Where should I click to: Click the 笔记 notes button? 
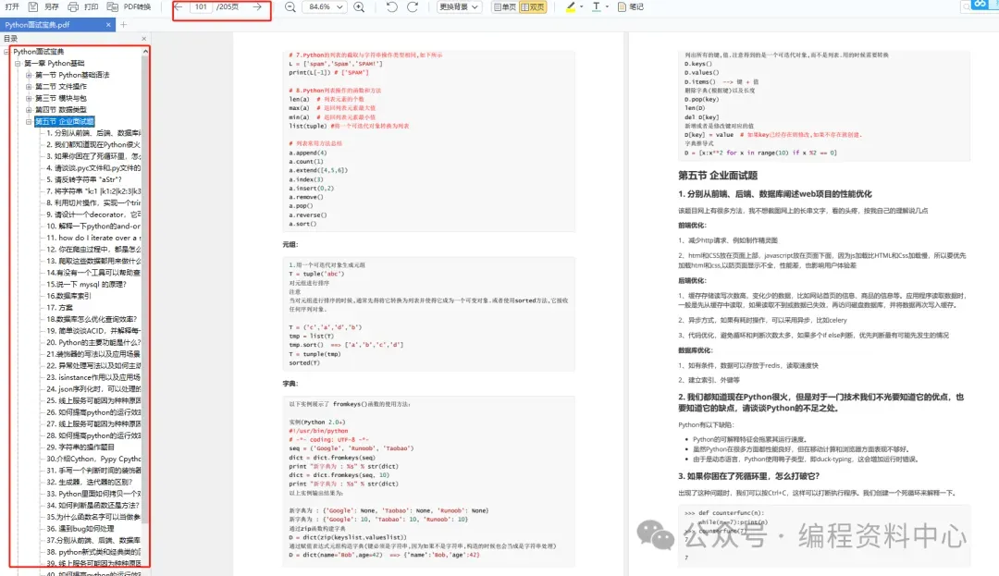(x=631, y=7)
